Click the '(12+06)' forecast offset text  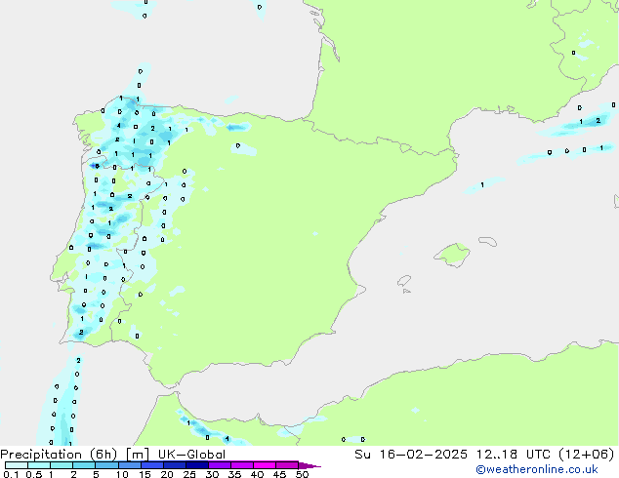pos(587,455)
